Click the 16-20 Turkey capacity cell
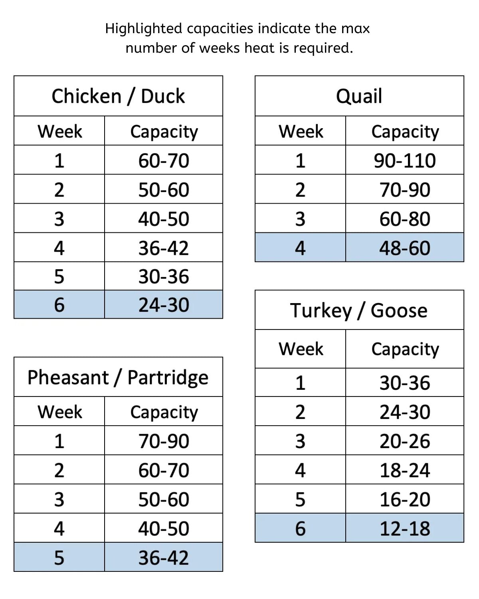Image resolution: width=479 pixels, height=599 pixels. coord(404,499)
